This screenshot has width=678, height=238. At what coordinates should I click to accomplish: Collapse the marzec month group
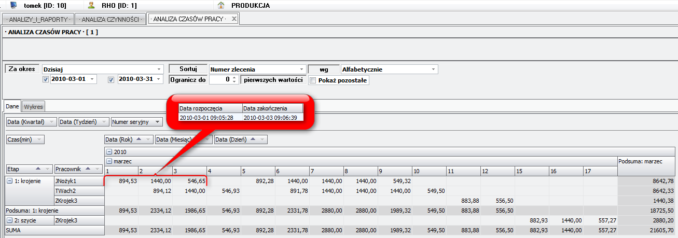[109, 161]
